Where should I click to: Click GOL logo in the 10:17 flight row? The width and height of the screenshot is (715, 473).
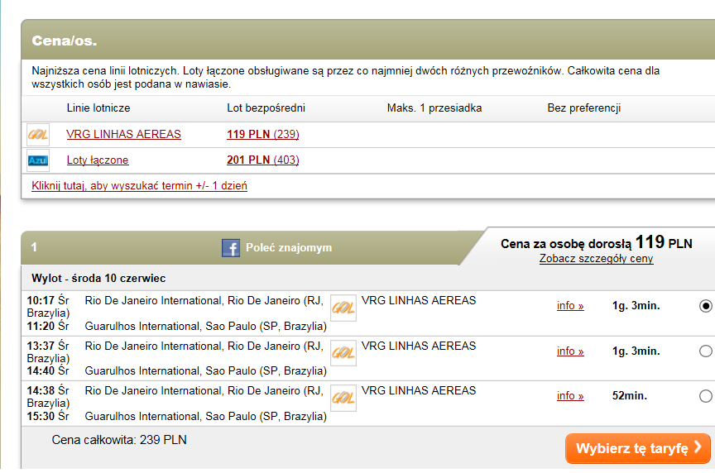point(343,308)
